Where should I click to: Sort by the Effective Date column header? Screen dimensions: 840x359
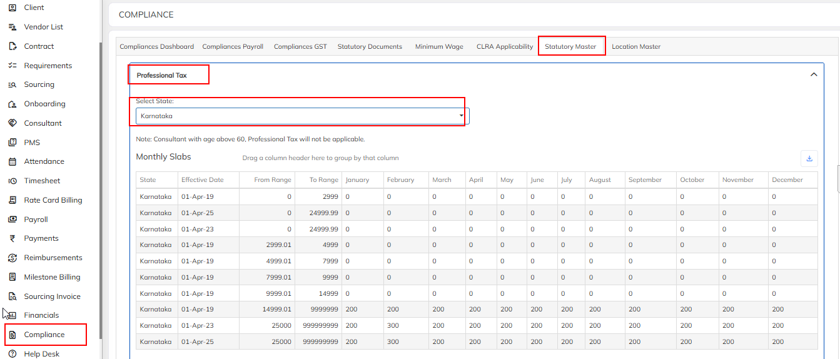pyautogui.click(x=202, y=179)
